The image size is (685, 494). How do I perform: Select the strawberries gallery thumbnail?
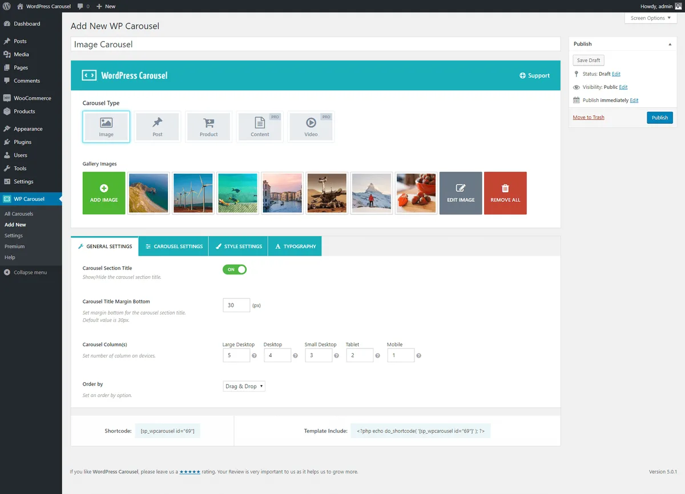pos(416,193)
